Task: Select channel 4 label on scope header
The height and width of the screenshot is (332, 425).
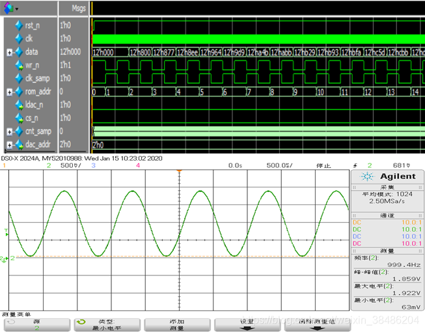Action: (138, 165)
